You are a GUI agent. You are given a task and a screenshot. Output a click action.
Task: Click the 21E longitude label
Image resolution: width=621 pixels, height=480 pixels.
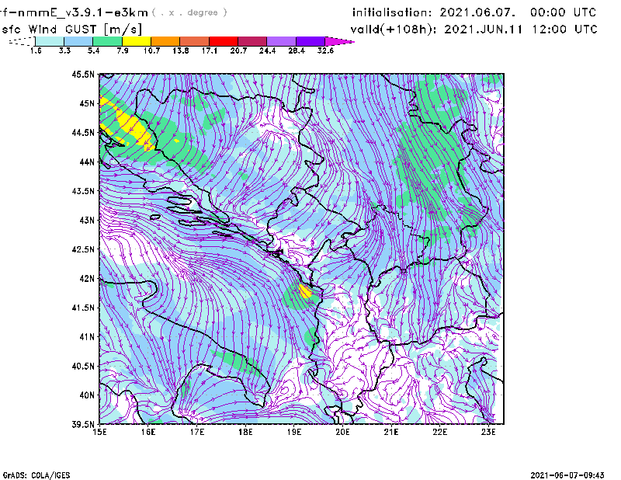click(x=391, y=432)
